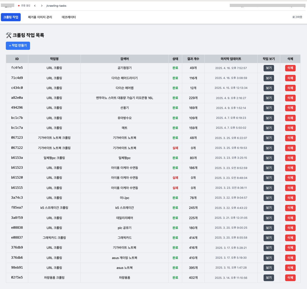View the 차량용품 크롤링 task
307x289 pixels.
click(x=269, y=278)
